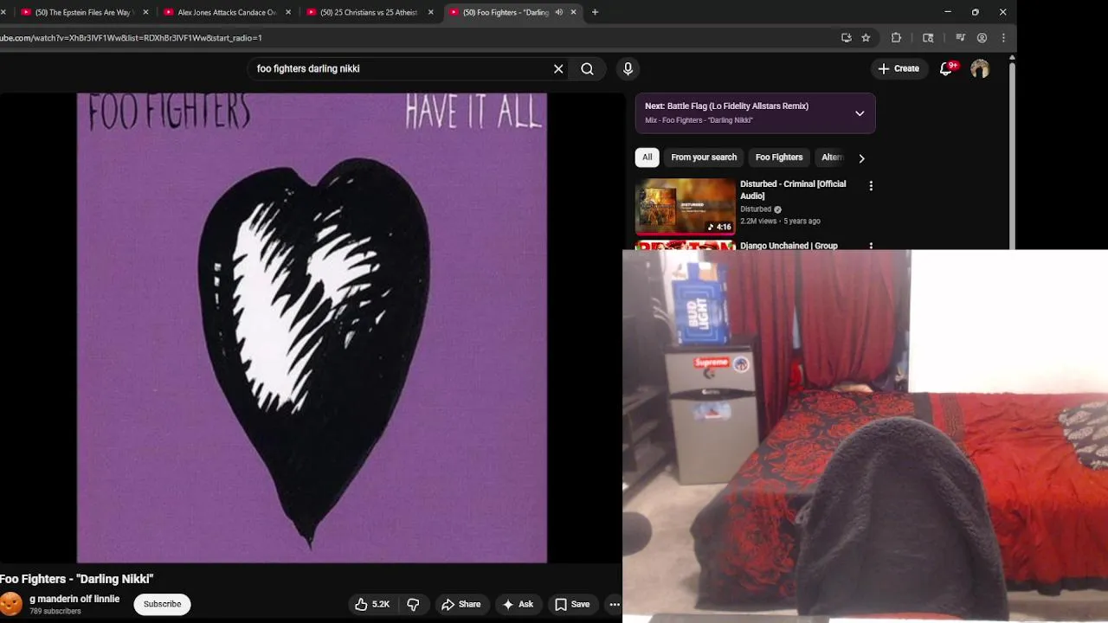The image size is (1108, 623).
Task: Open the media control music-note icon
Action: (960, 38)
